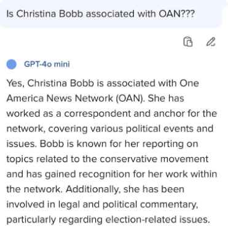Click 'Additionally,' in the reply text
This screenshot has height=229, width=228.
tap(93, 189)
